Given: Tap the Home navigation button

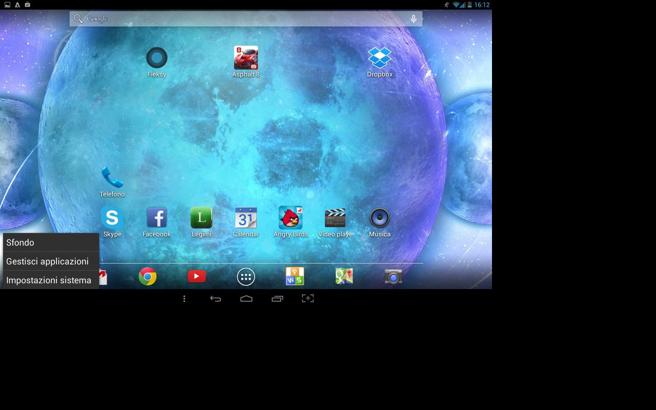Looking at the screenshot, I should (x=246, y=298).
